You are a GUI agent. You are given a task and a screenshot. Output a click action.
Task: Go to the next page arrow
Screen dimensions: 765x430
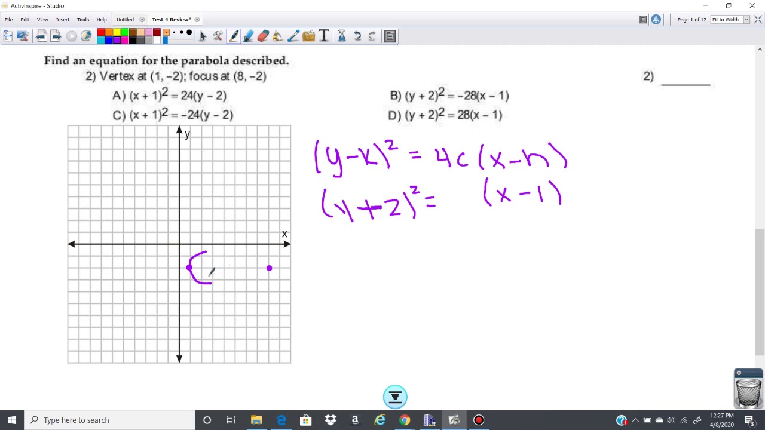coord(56,36)
